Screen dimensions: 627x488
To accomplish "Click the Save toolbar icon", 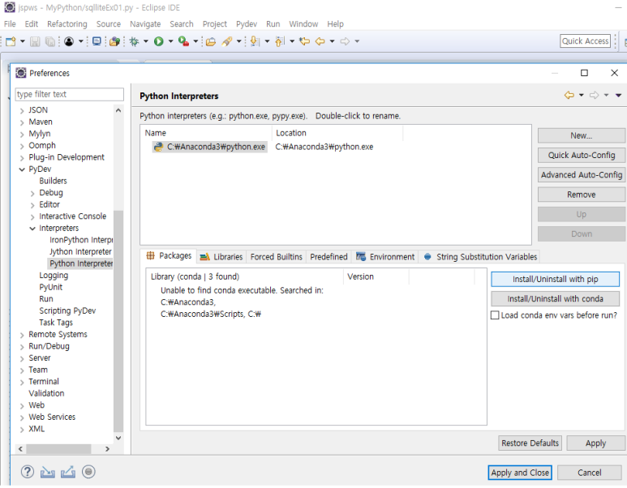I will [35, 41].
